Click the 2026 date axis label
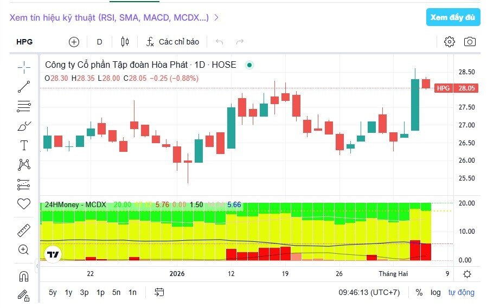 tap(177, 274)
